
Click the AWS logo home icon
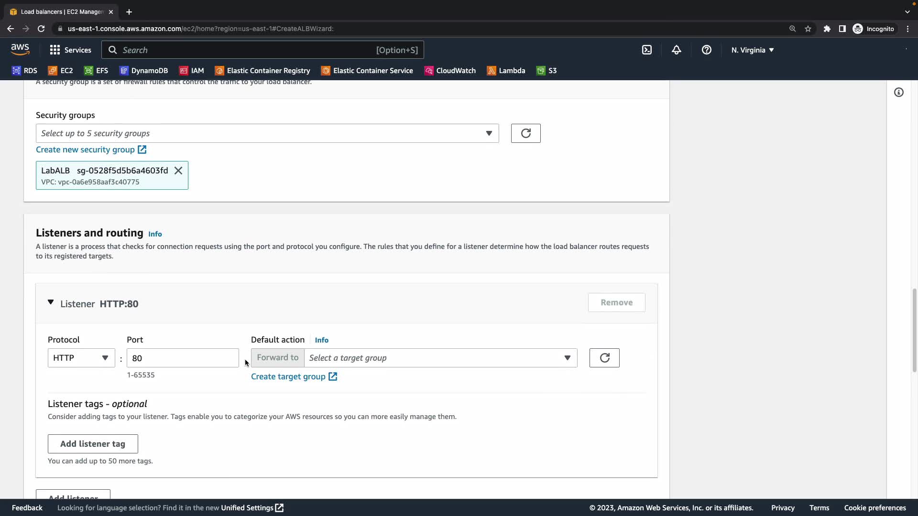20,49
